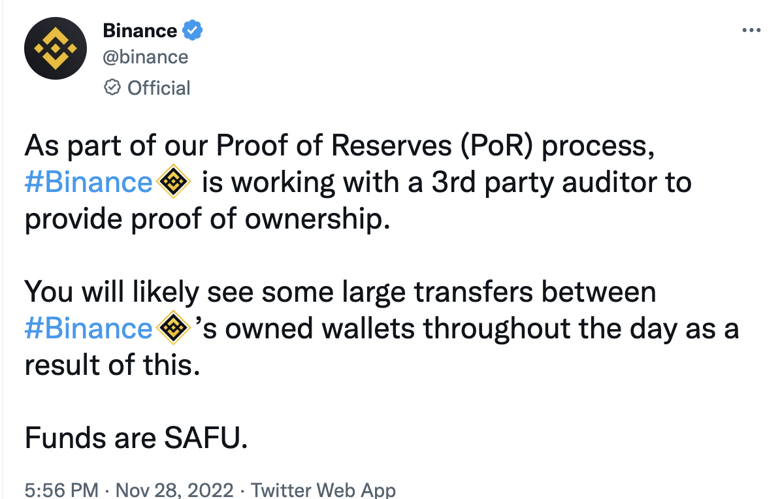Screen dimensions: 780x499
Task: Click the Official checkmark icon
Action: [x=112, y=88]
